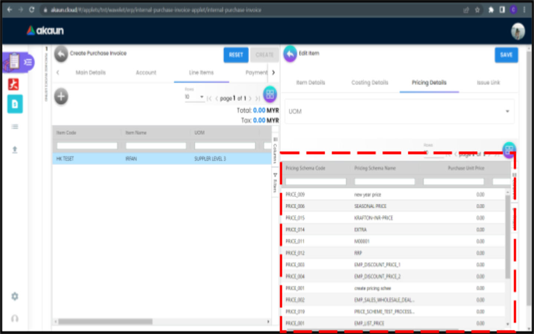
Task: Bookmark this page with the star icon
Action: click(477, 10)
